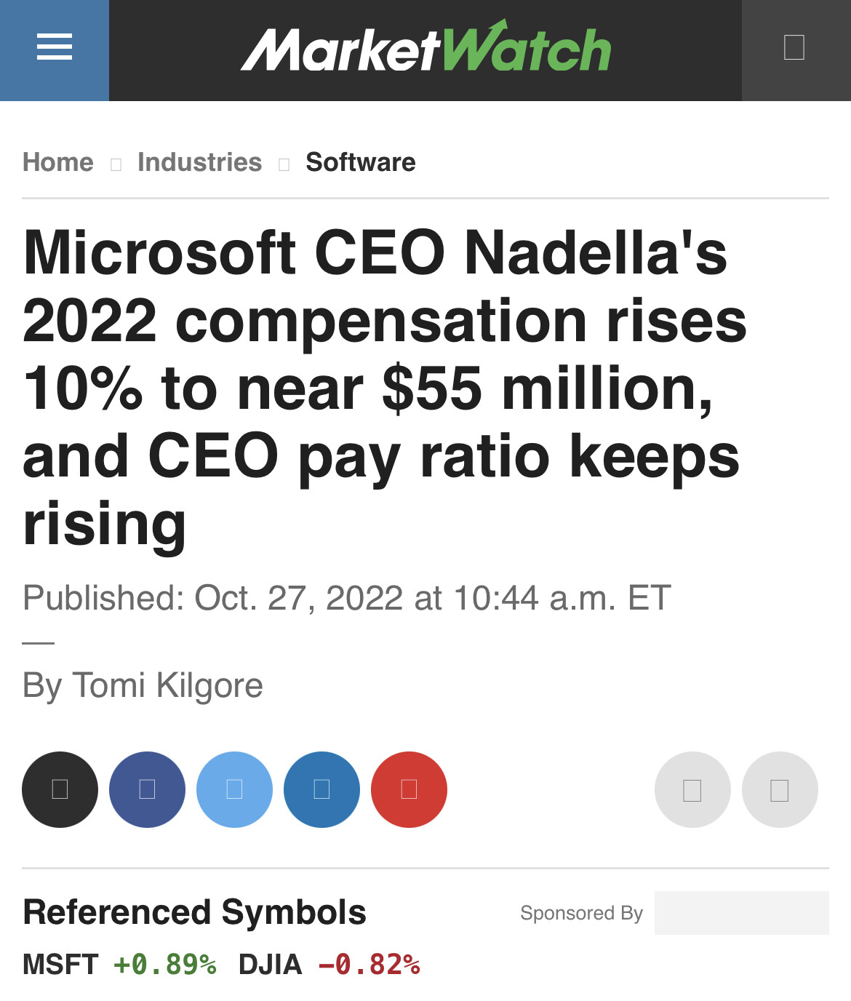Share via the light blue Twitter circle

(234, 789)
